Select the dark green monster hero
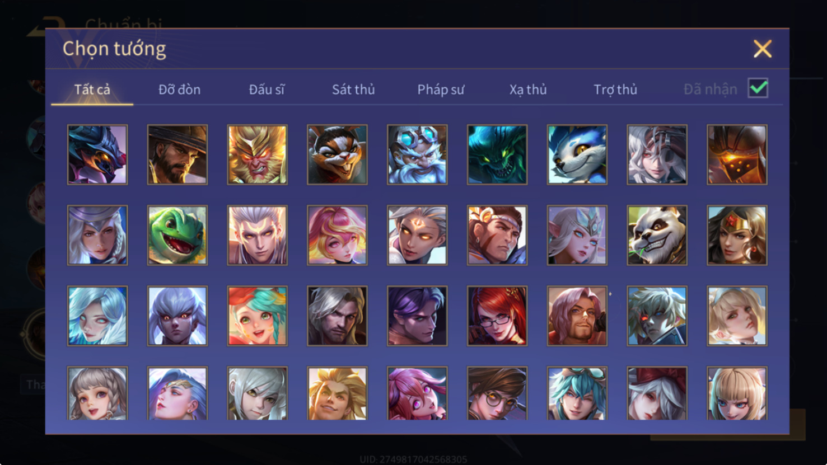The image size is (827, 465). 497,154
